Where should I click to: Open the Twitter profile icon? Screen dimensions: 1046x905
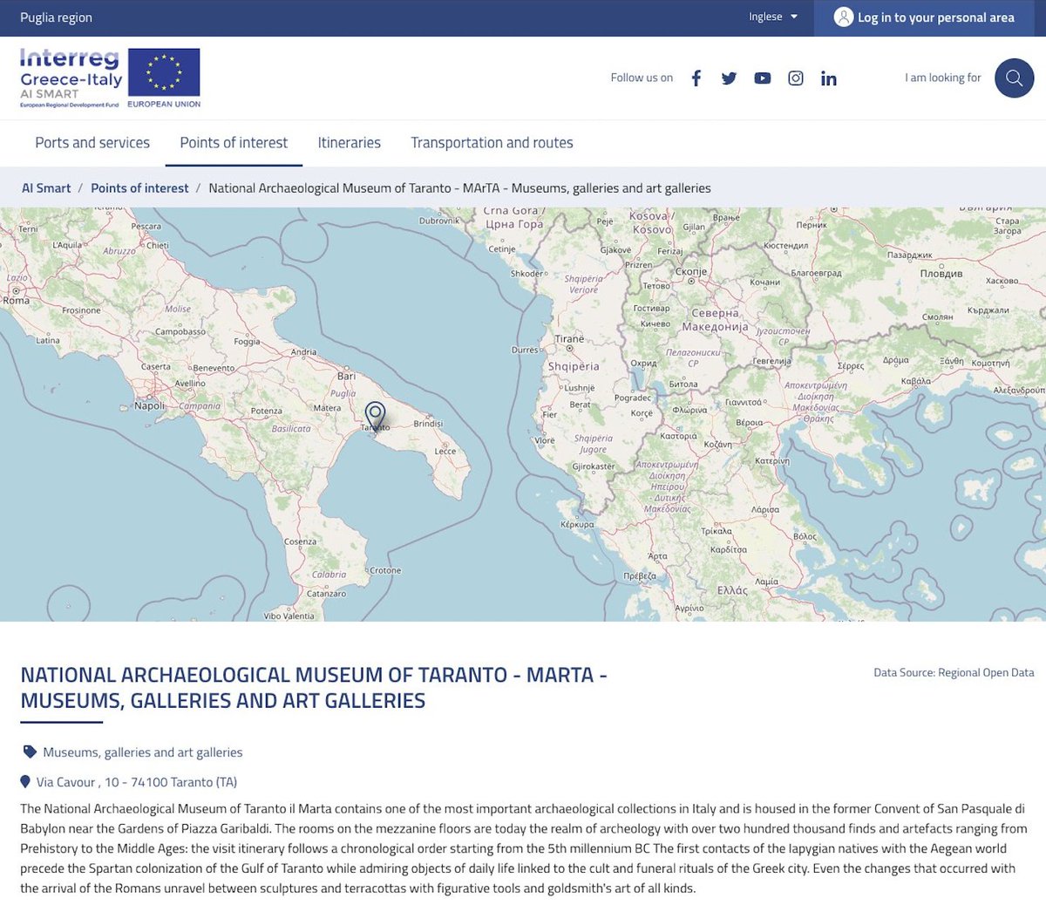point(729,78)
